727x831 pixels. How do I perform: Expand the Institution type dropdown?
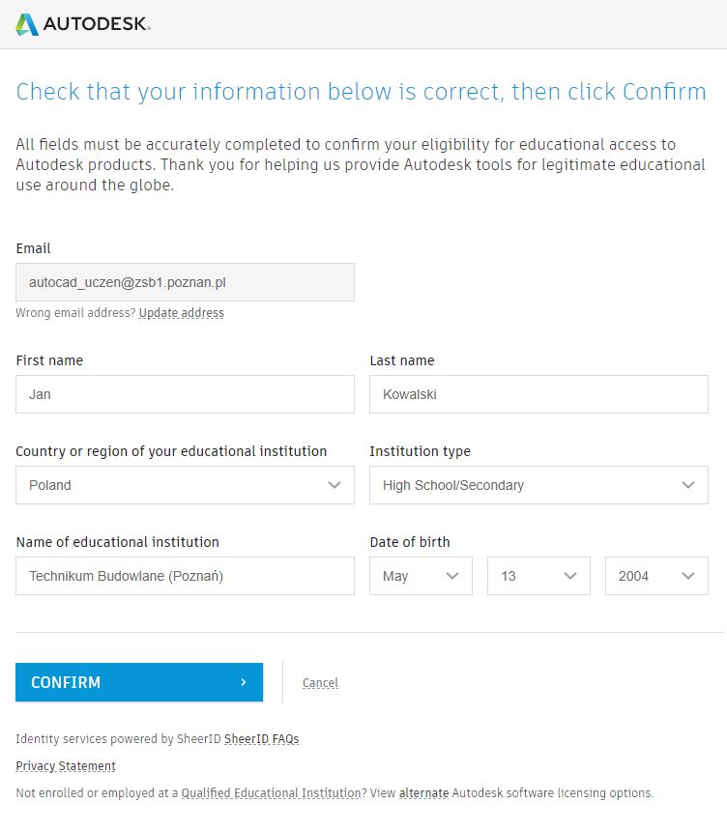point(538,485)
